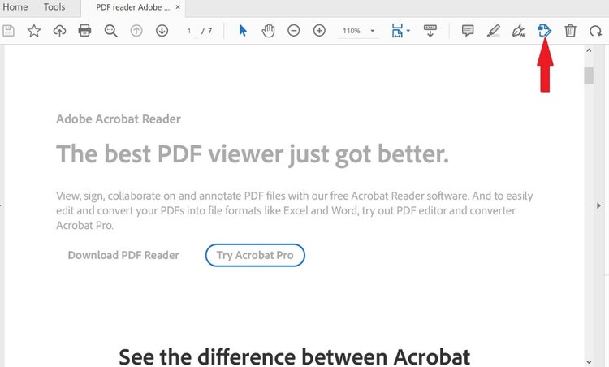Click the Try Acrobat Pro button
The image size is (609, 367).
tap(255, 255)
